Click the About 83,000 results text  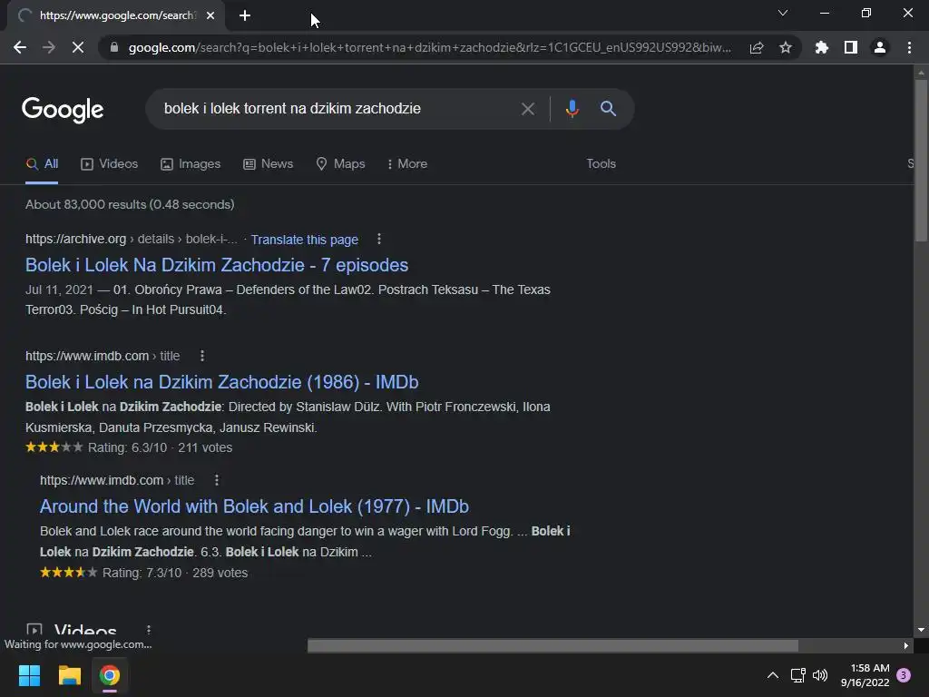click(130, 204)
